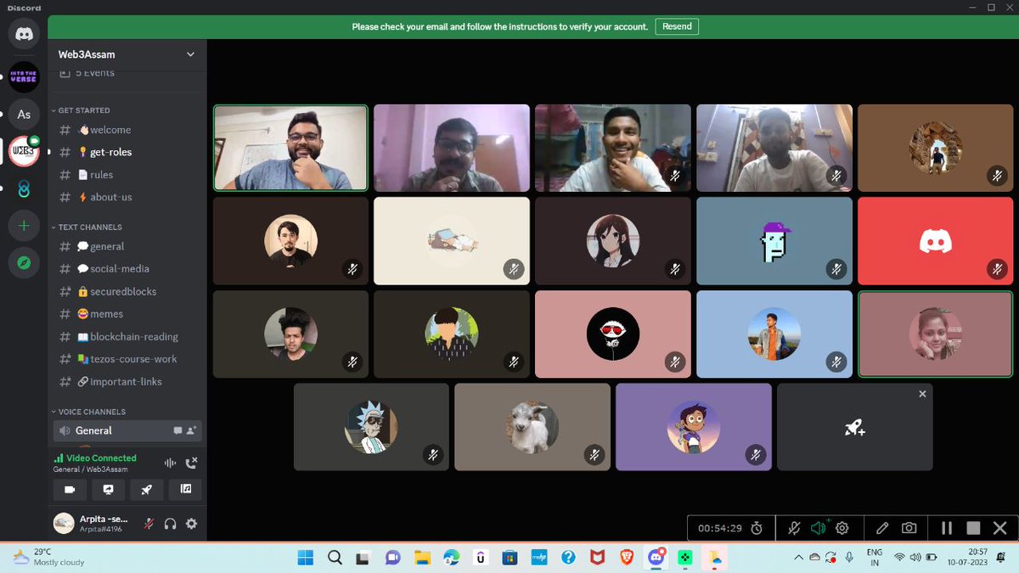Click Windows Start button
1019x573 pixels.
click(306, 558)
